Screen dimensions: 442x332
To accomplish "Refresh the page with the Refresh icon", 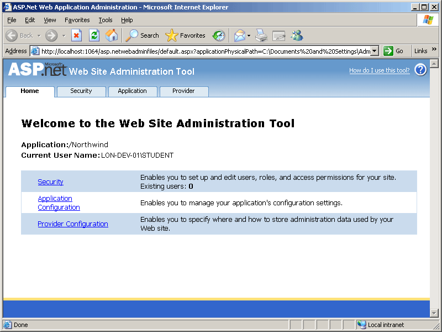I will click(94, 35).
